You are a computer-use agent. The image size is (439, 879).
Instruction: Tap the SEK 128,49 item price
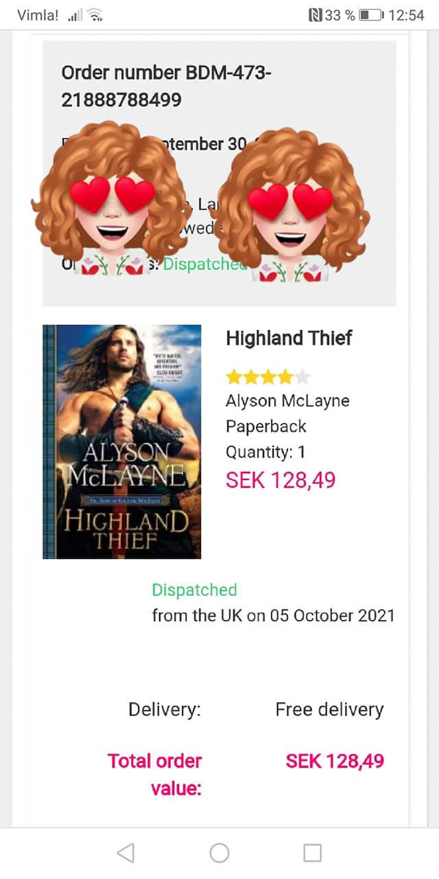coord(281,480)
